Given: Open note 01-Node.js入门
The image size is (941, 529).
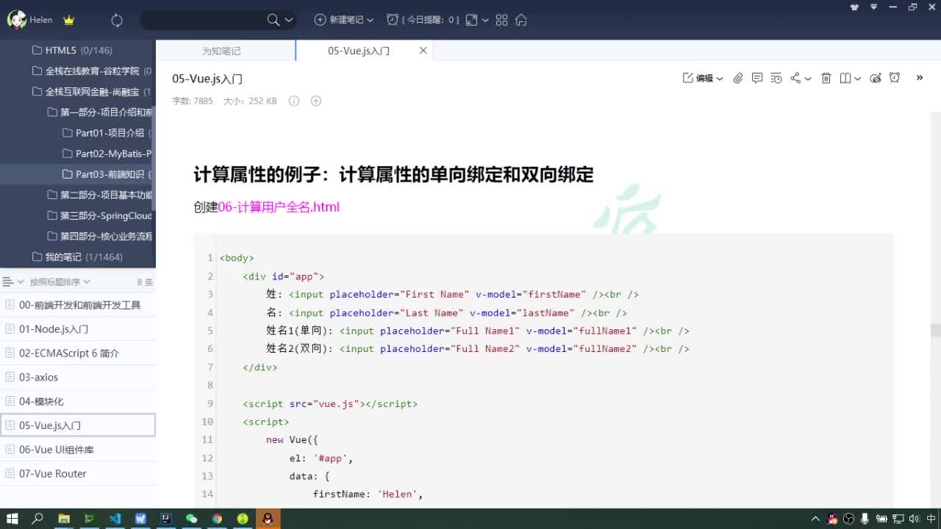Looking at the screenshot, I should tap(78, 329).
